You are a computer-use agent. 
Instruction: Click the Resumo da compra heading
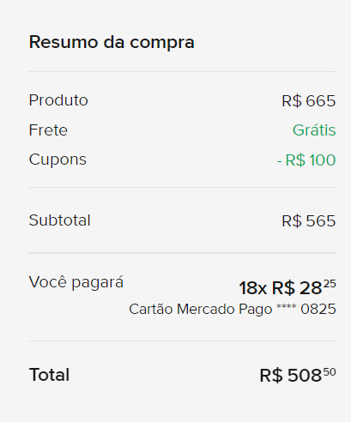point(112,42)
